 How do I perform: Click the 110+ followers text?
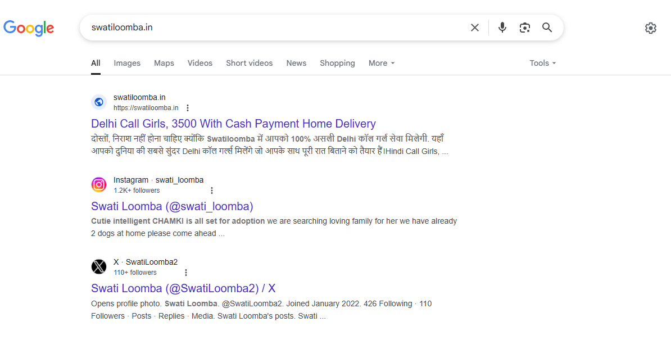click(x=135, y=273)
